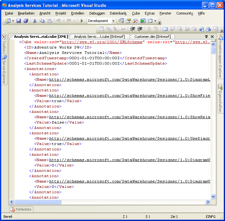
Task: Open the Bearbeiten menu
Action: (x=26, y=13)
